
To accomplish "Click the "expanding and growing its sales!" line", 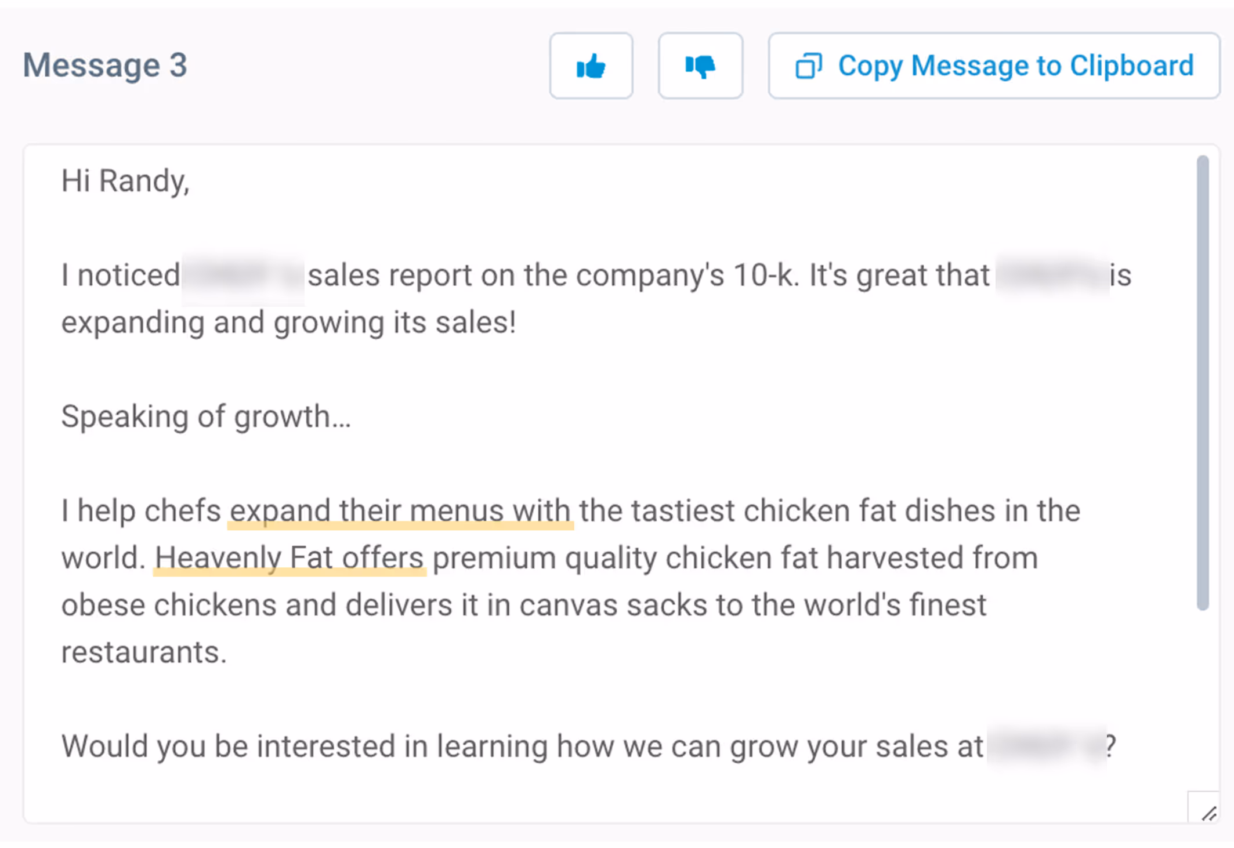I will 288,322.
